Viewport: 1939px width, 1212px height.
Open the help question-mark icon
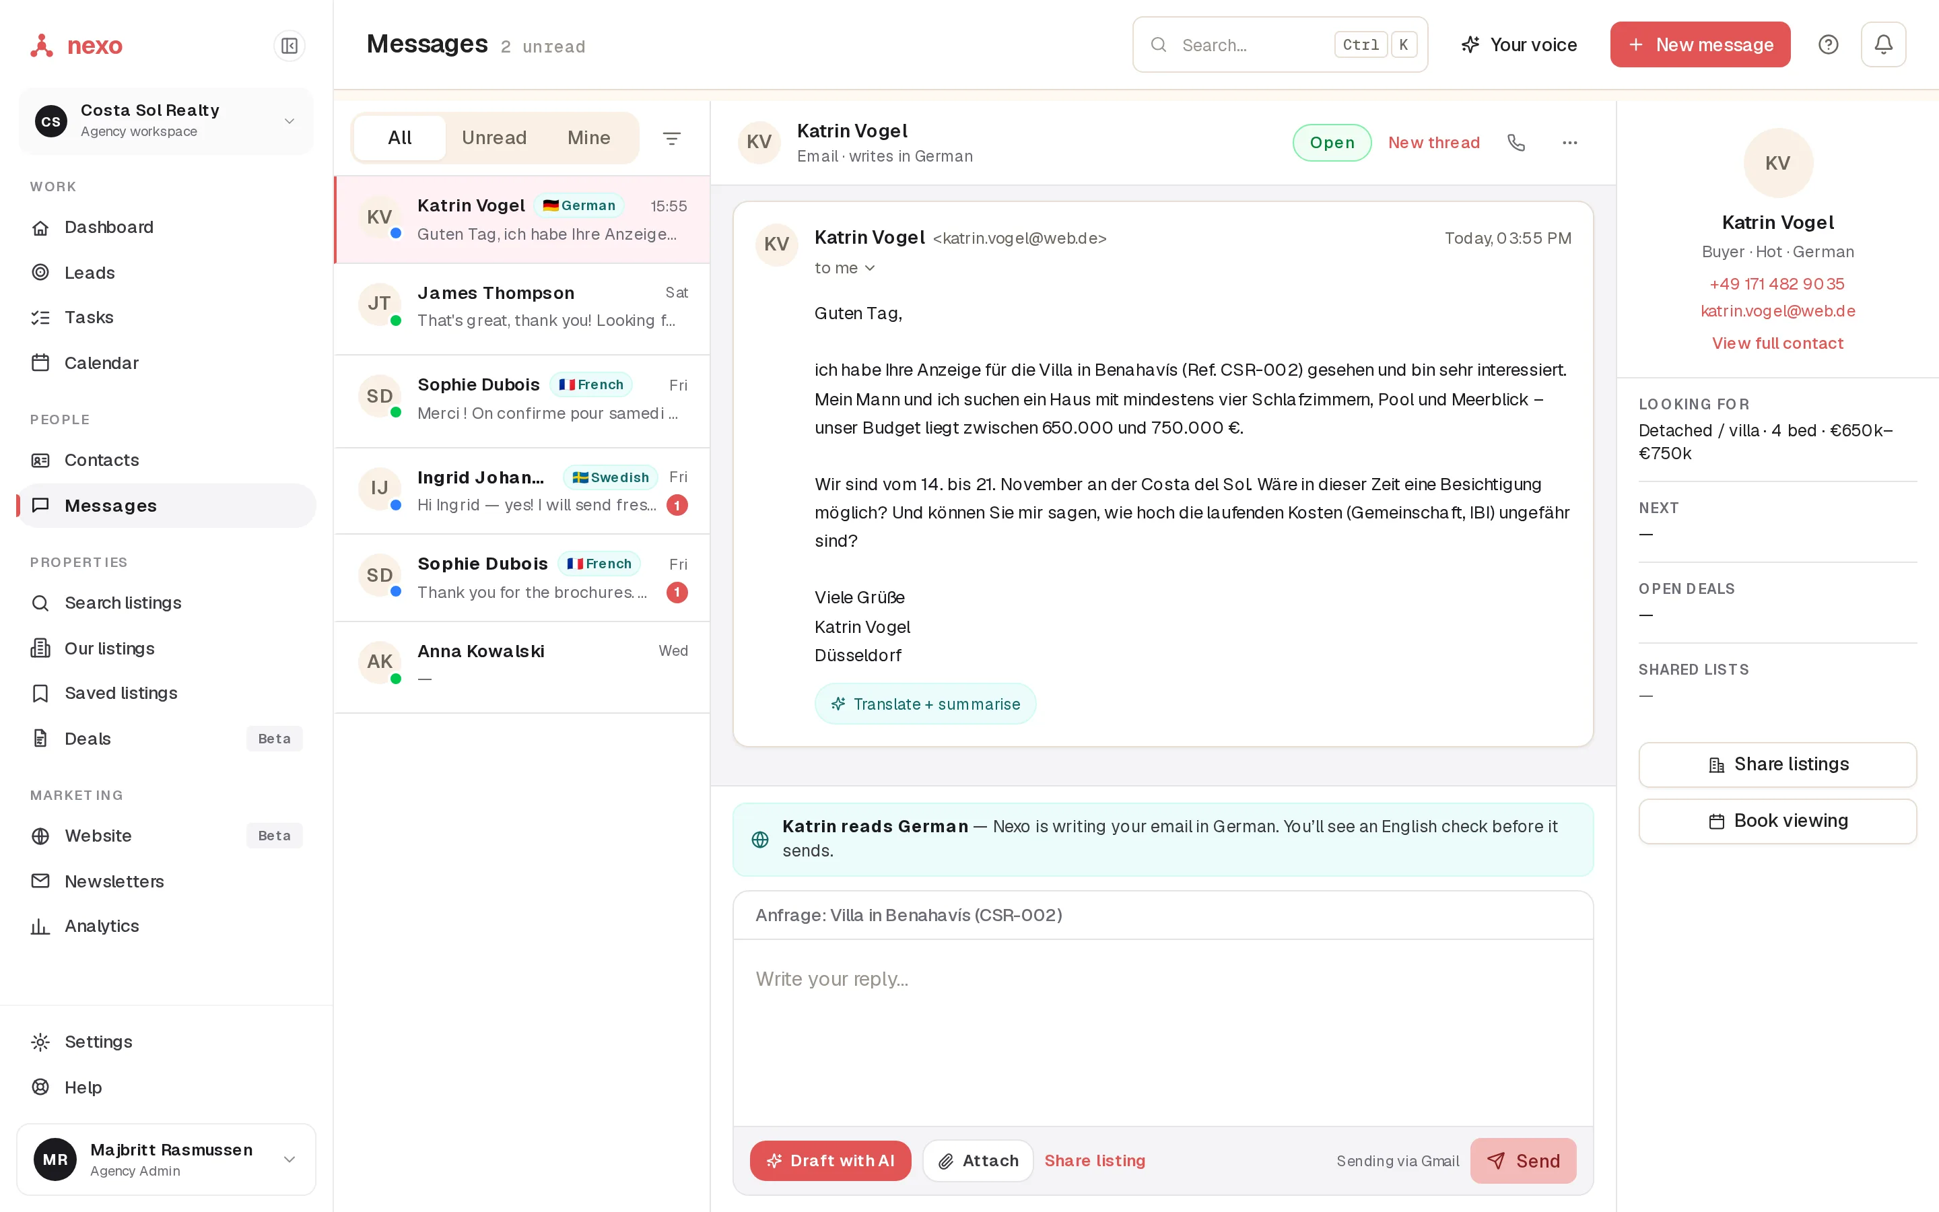(1828, 45)
